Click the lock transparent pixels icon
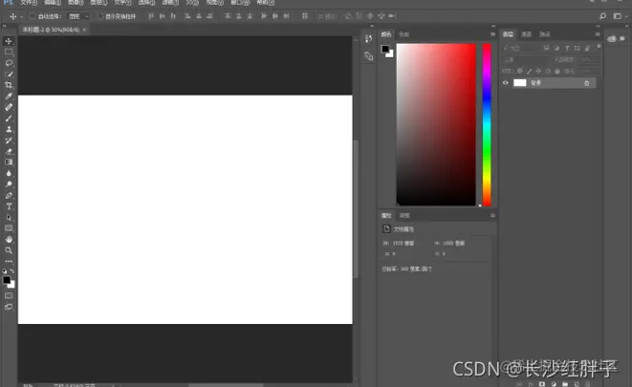632x387 pixels. 520,71
